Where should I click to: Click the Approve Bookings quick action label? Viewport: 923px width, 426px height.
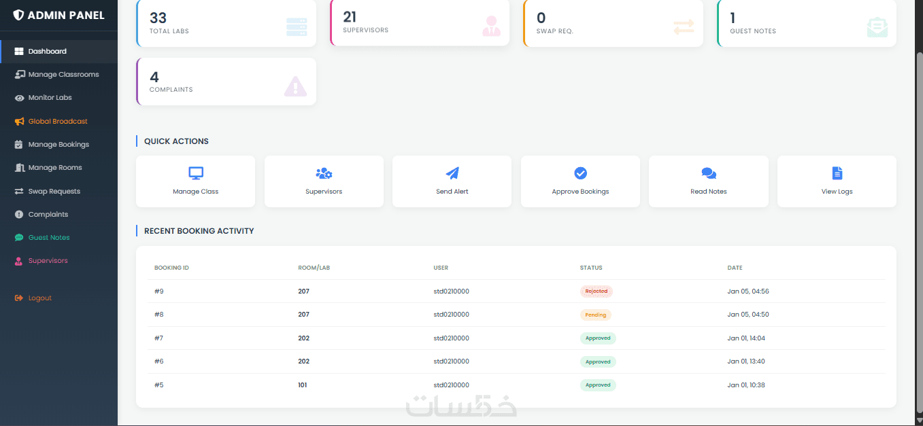[580, 192]
